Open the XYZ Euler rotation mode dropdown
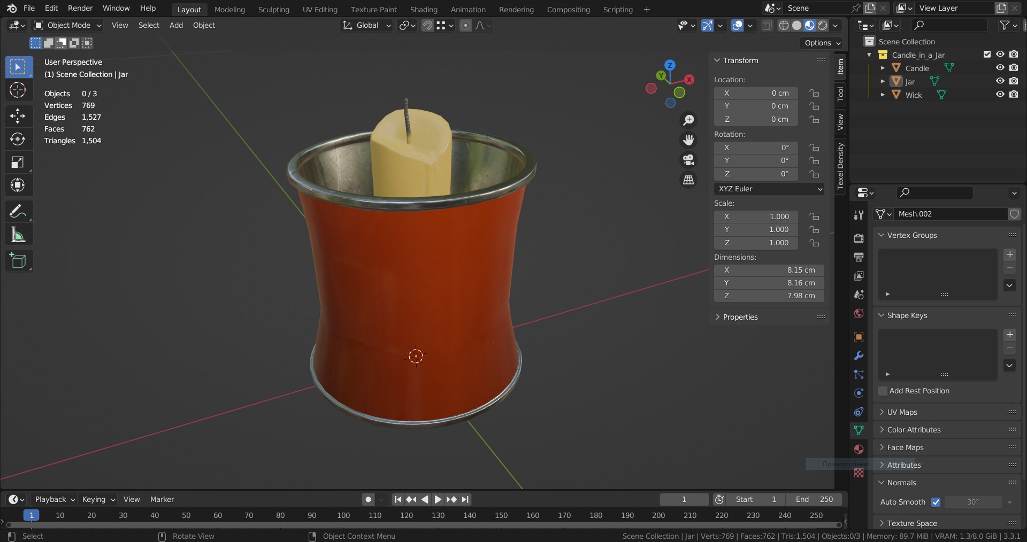The image size is (1027, 542). (769, 189)
